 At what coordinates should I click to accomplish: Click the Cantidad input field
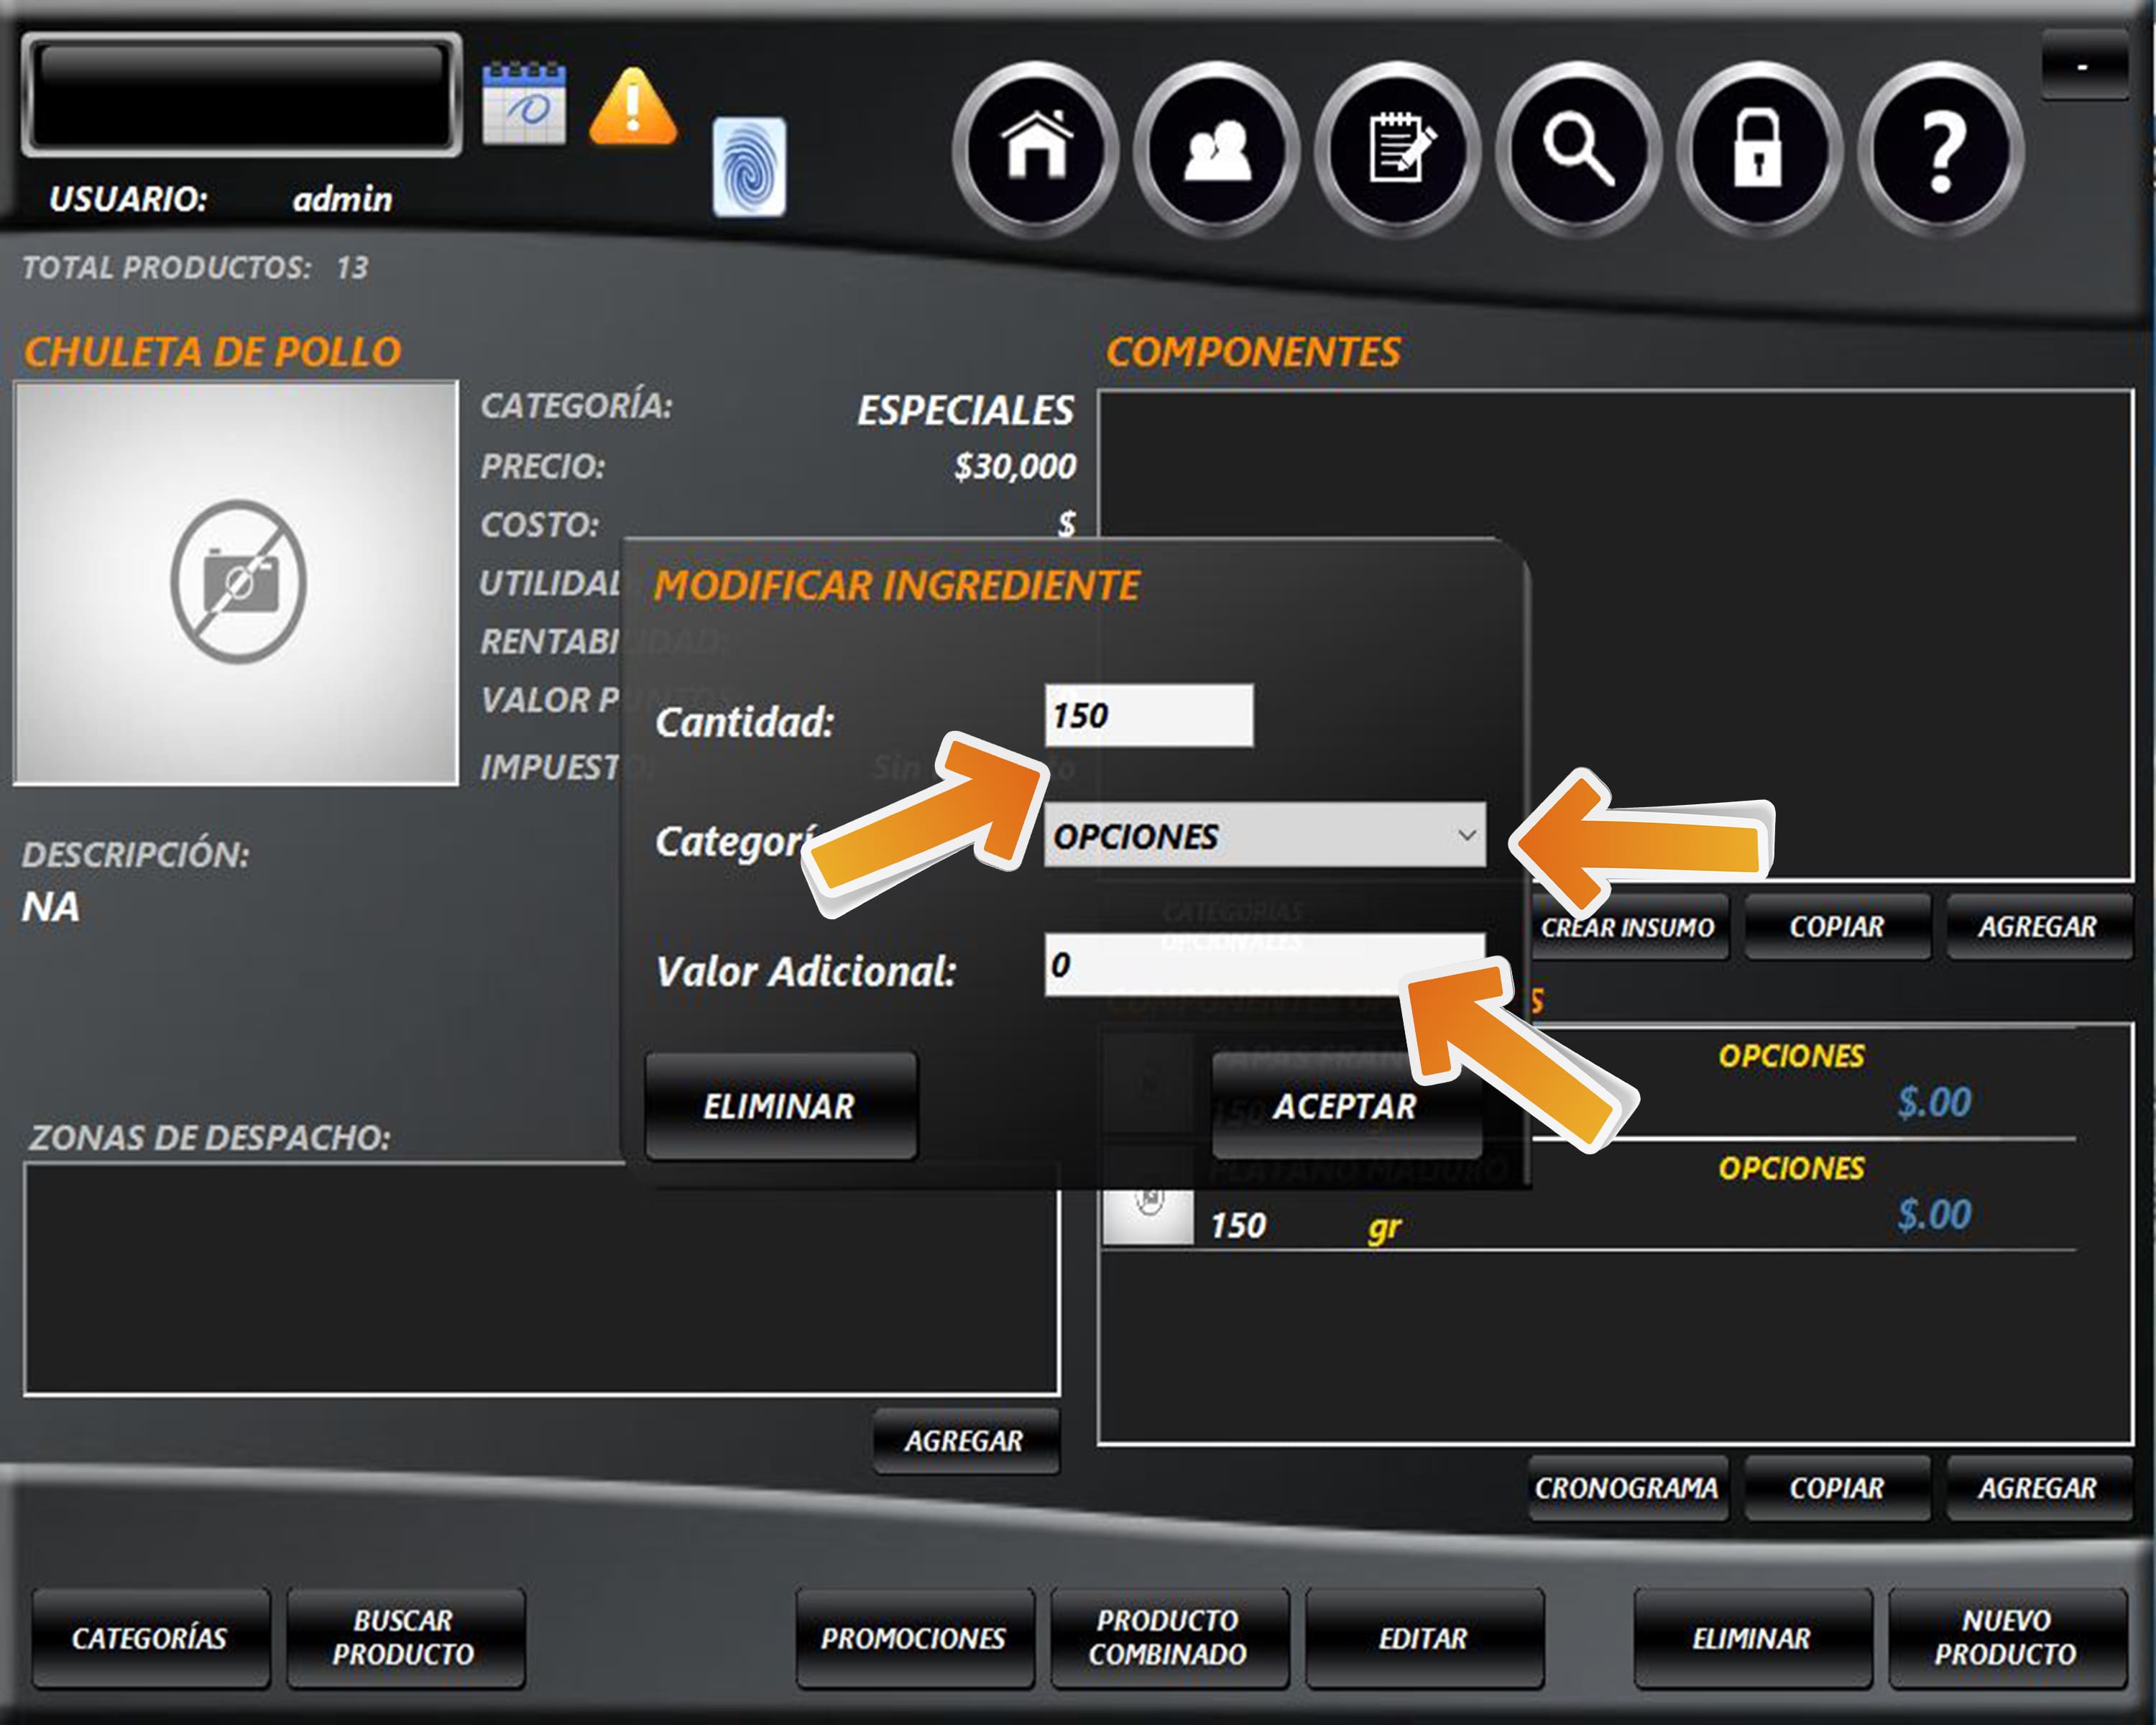coord(1148,715)
